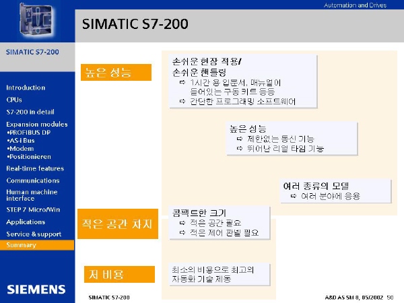Screen dimensions: 404x303
Task: Select the Positionieren sub-item
Action: tap(29, 157)
